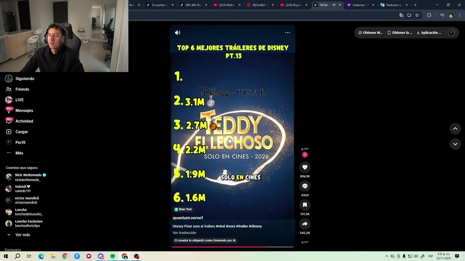Viewport: 465px width, 261px height.
Task: Open Windows Search from the taskbar
Action: (x=17, y=256)
